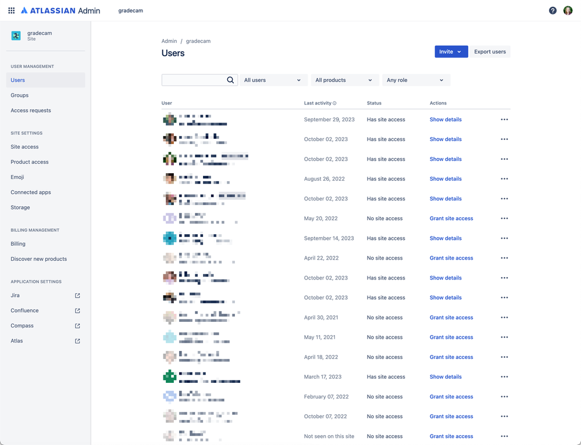Grant site access to May 11, 2021 user
Image resolution: width=581 pixels, height=445 pixels.
(x=451, y=338)
